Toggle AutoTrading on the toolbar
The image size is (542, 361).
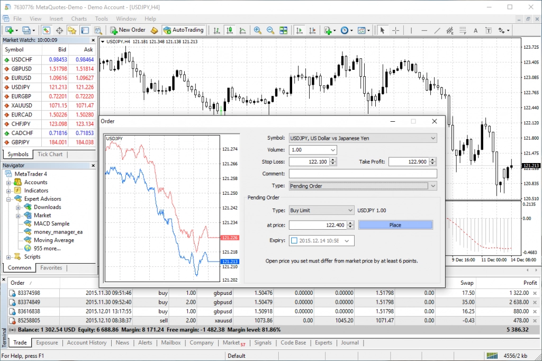tap(184, 30)
